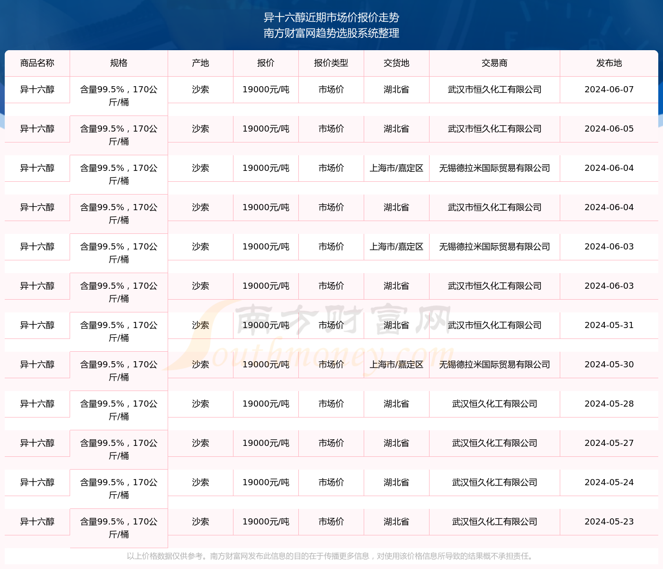The height and width of the screenshot is (569, 663).
Task: Click 2024-06-03 in the 武汉市恒久化工 row
Action: [609, 286]
